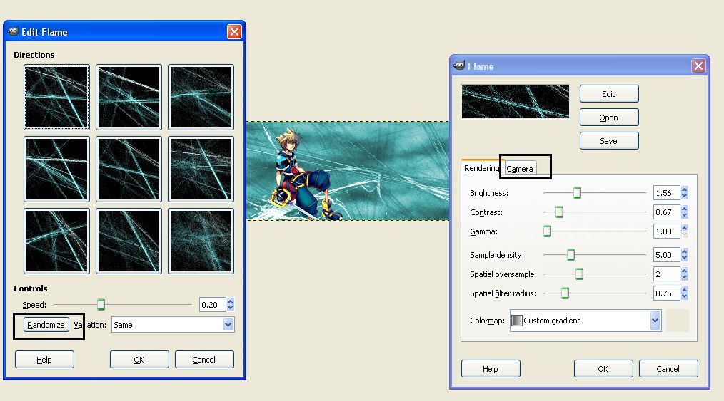Screen dimensions: 724x401
Task: Close the Edit Flame dialog window
Action: tap(234, 32)
